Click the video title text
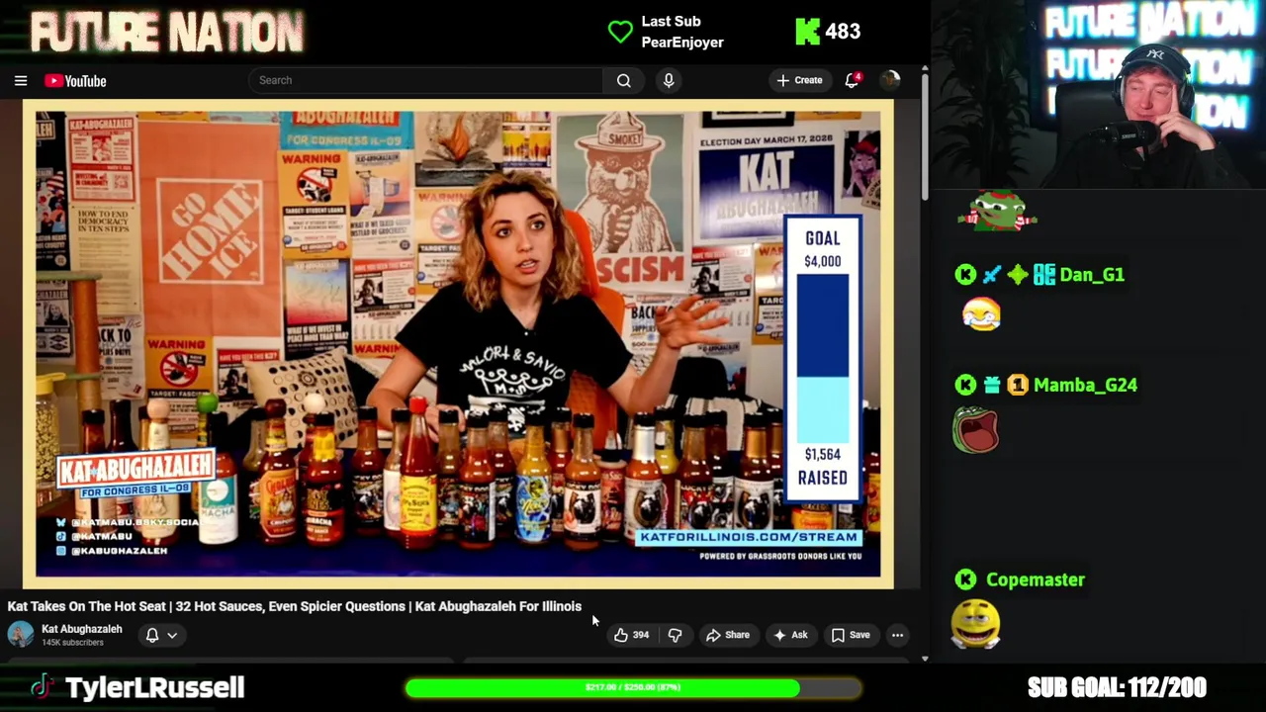The image size is (1266, 712). tap(295, 606)
